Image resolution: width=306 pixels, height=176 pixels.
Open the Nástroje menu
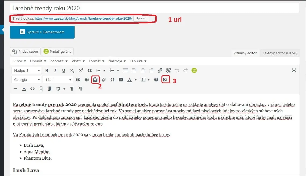click(x=117, y=61)
